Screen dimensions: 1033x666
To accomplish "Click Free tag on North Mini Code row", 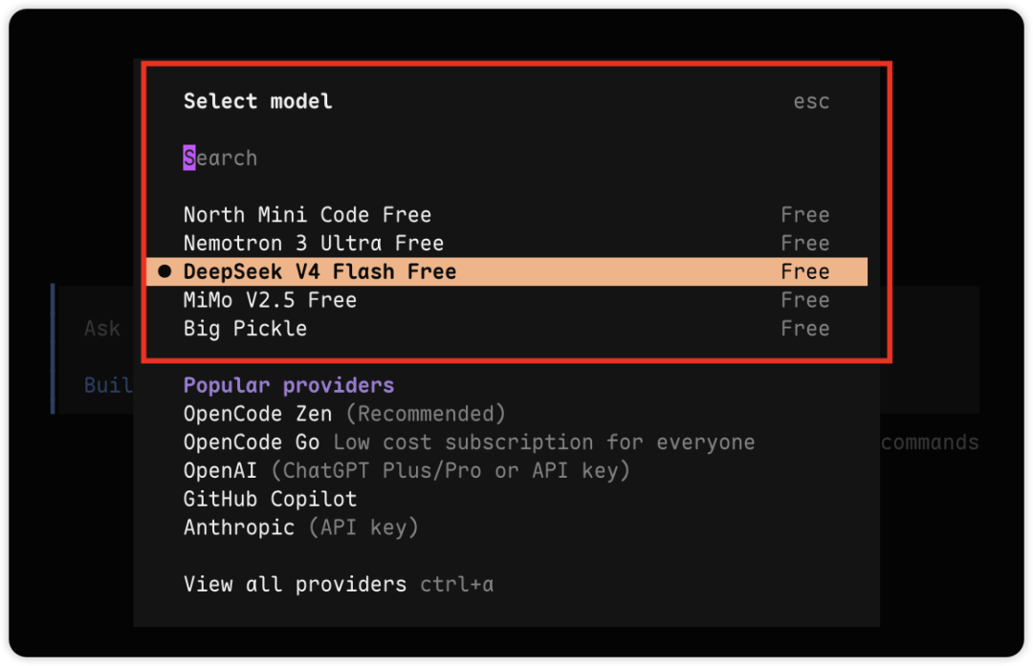I will coord(805,215).
